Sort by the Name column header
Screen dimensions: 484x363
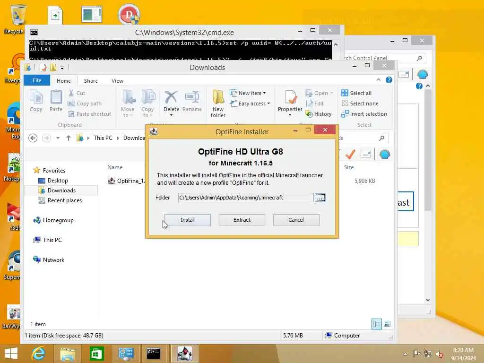[115, 167]
